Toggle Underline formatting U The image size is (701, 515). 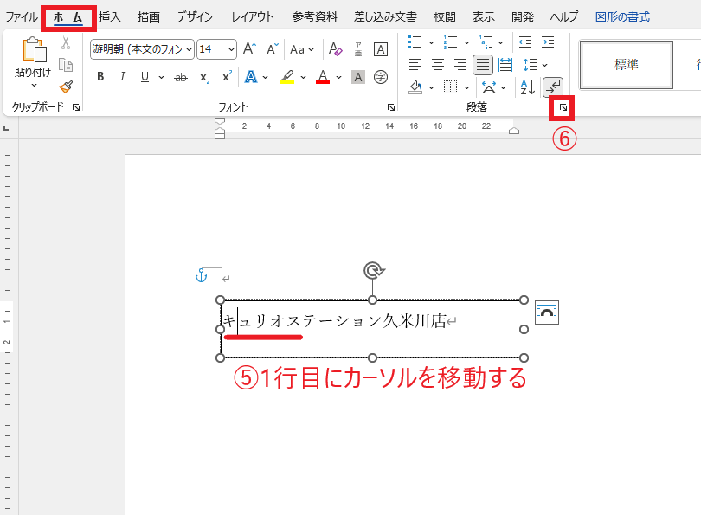click(145, 77)
